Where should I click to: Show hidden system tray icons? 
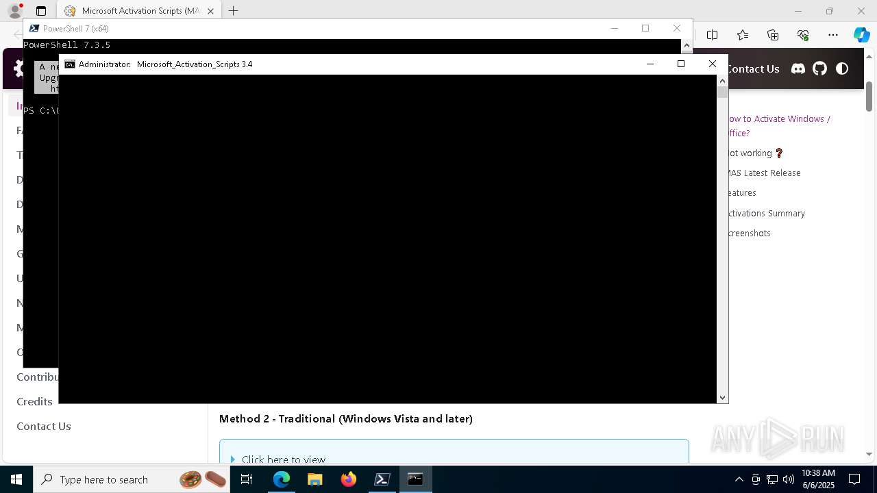click(739, 479)
